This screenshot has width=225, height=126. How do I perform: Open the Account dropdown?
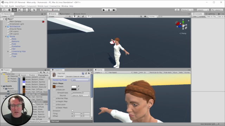pos(187,10)
